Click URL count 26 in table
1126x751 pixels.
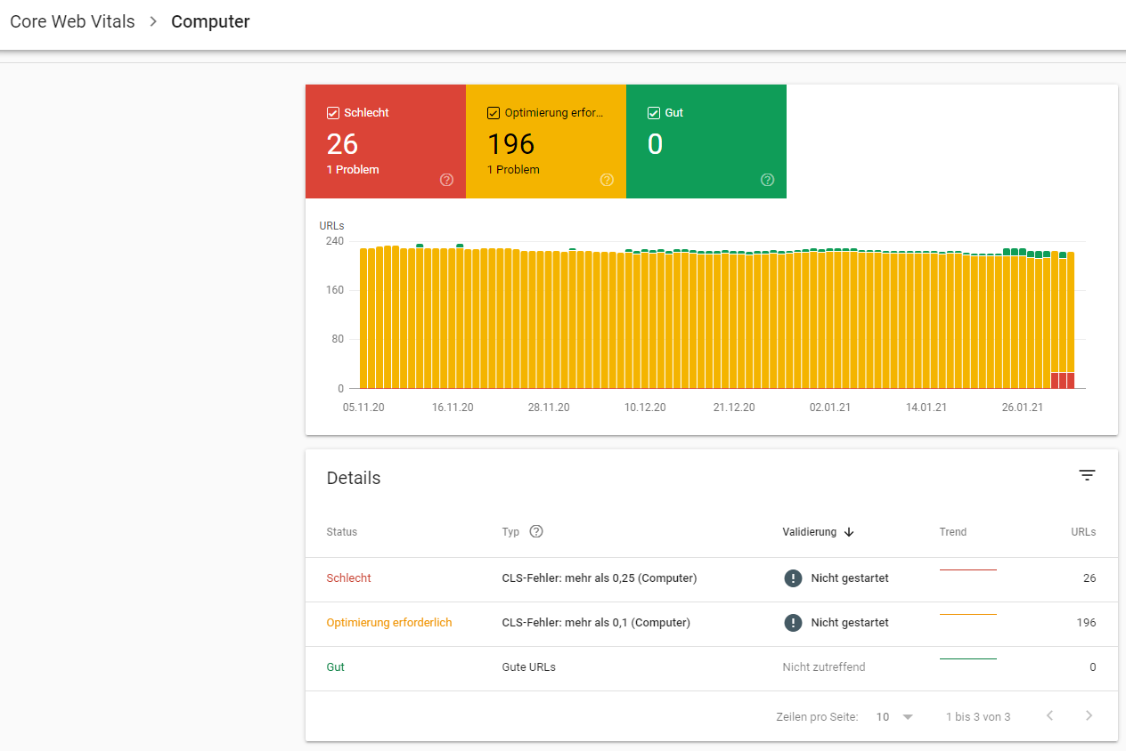click(1089, 578)
